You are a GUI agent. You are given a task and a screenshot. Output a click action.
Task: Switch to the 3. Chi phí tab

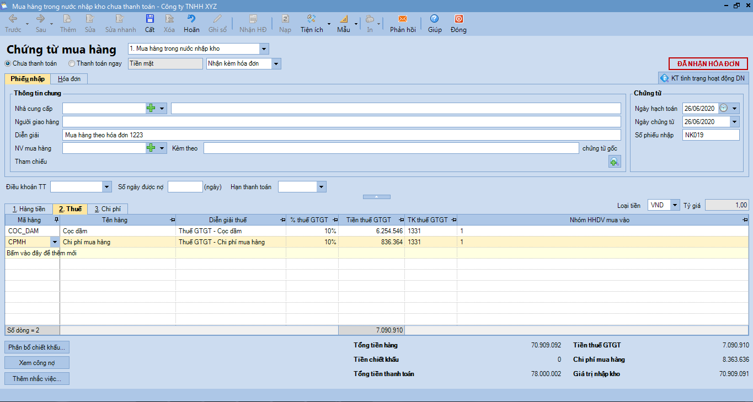(x=108, y=209)
